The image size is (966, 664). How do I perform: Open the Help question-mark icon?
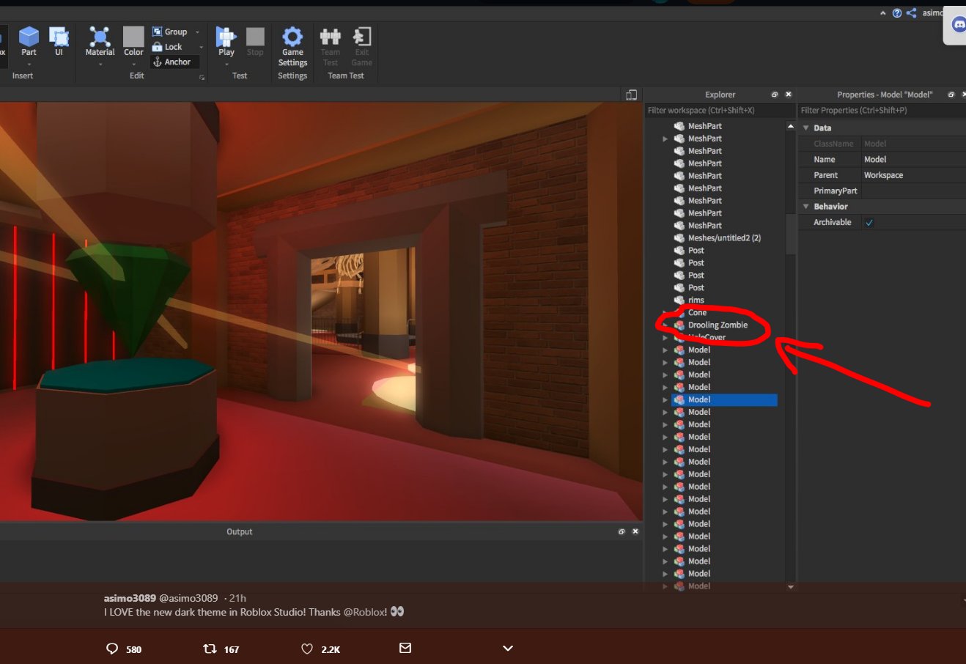point(897,13)
